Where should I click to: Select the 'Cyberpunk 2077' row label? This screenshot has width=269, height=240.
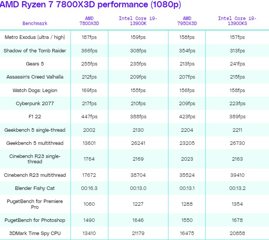[35, 104]
